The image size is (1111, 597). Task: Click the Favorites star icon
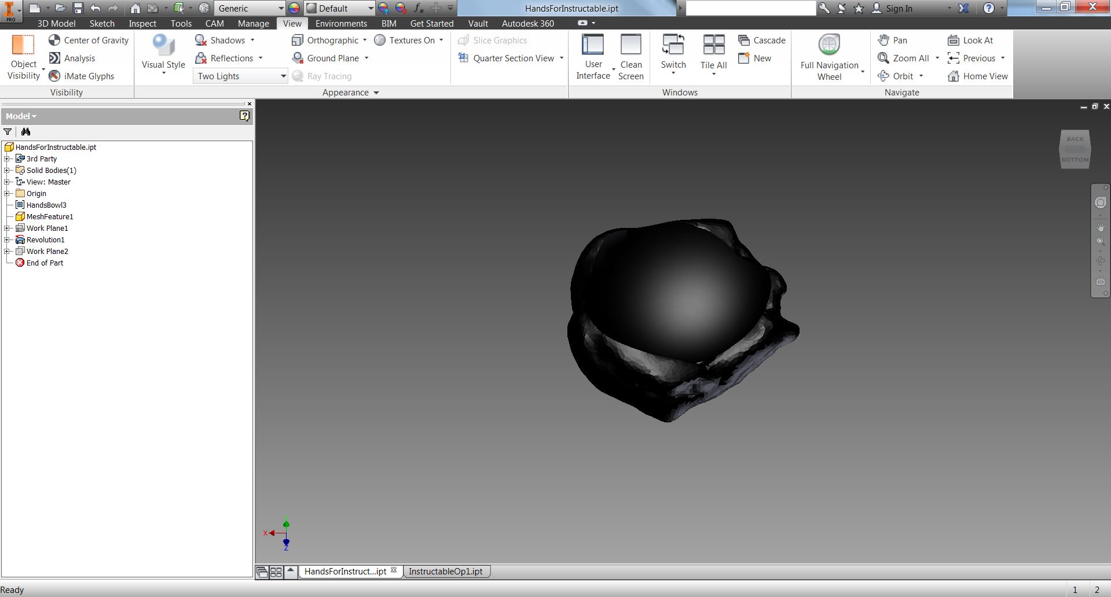[x=859, y=8]
